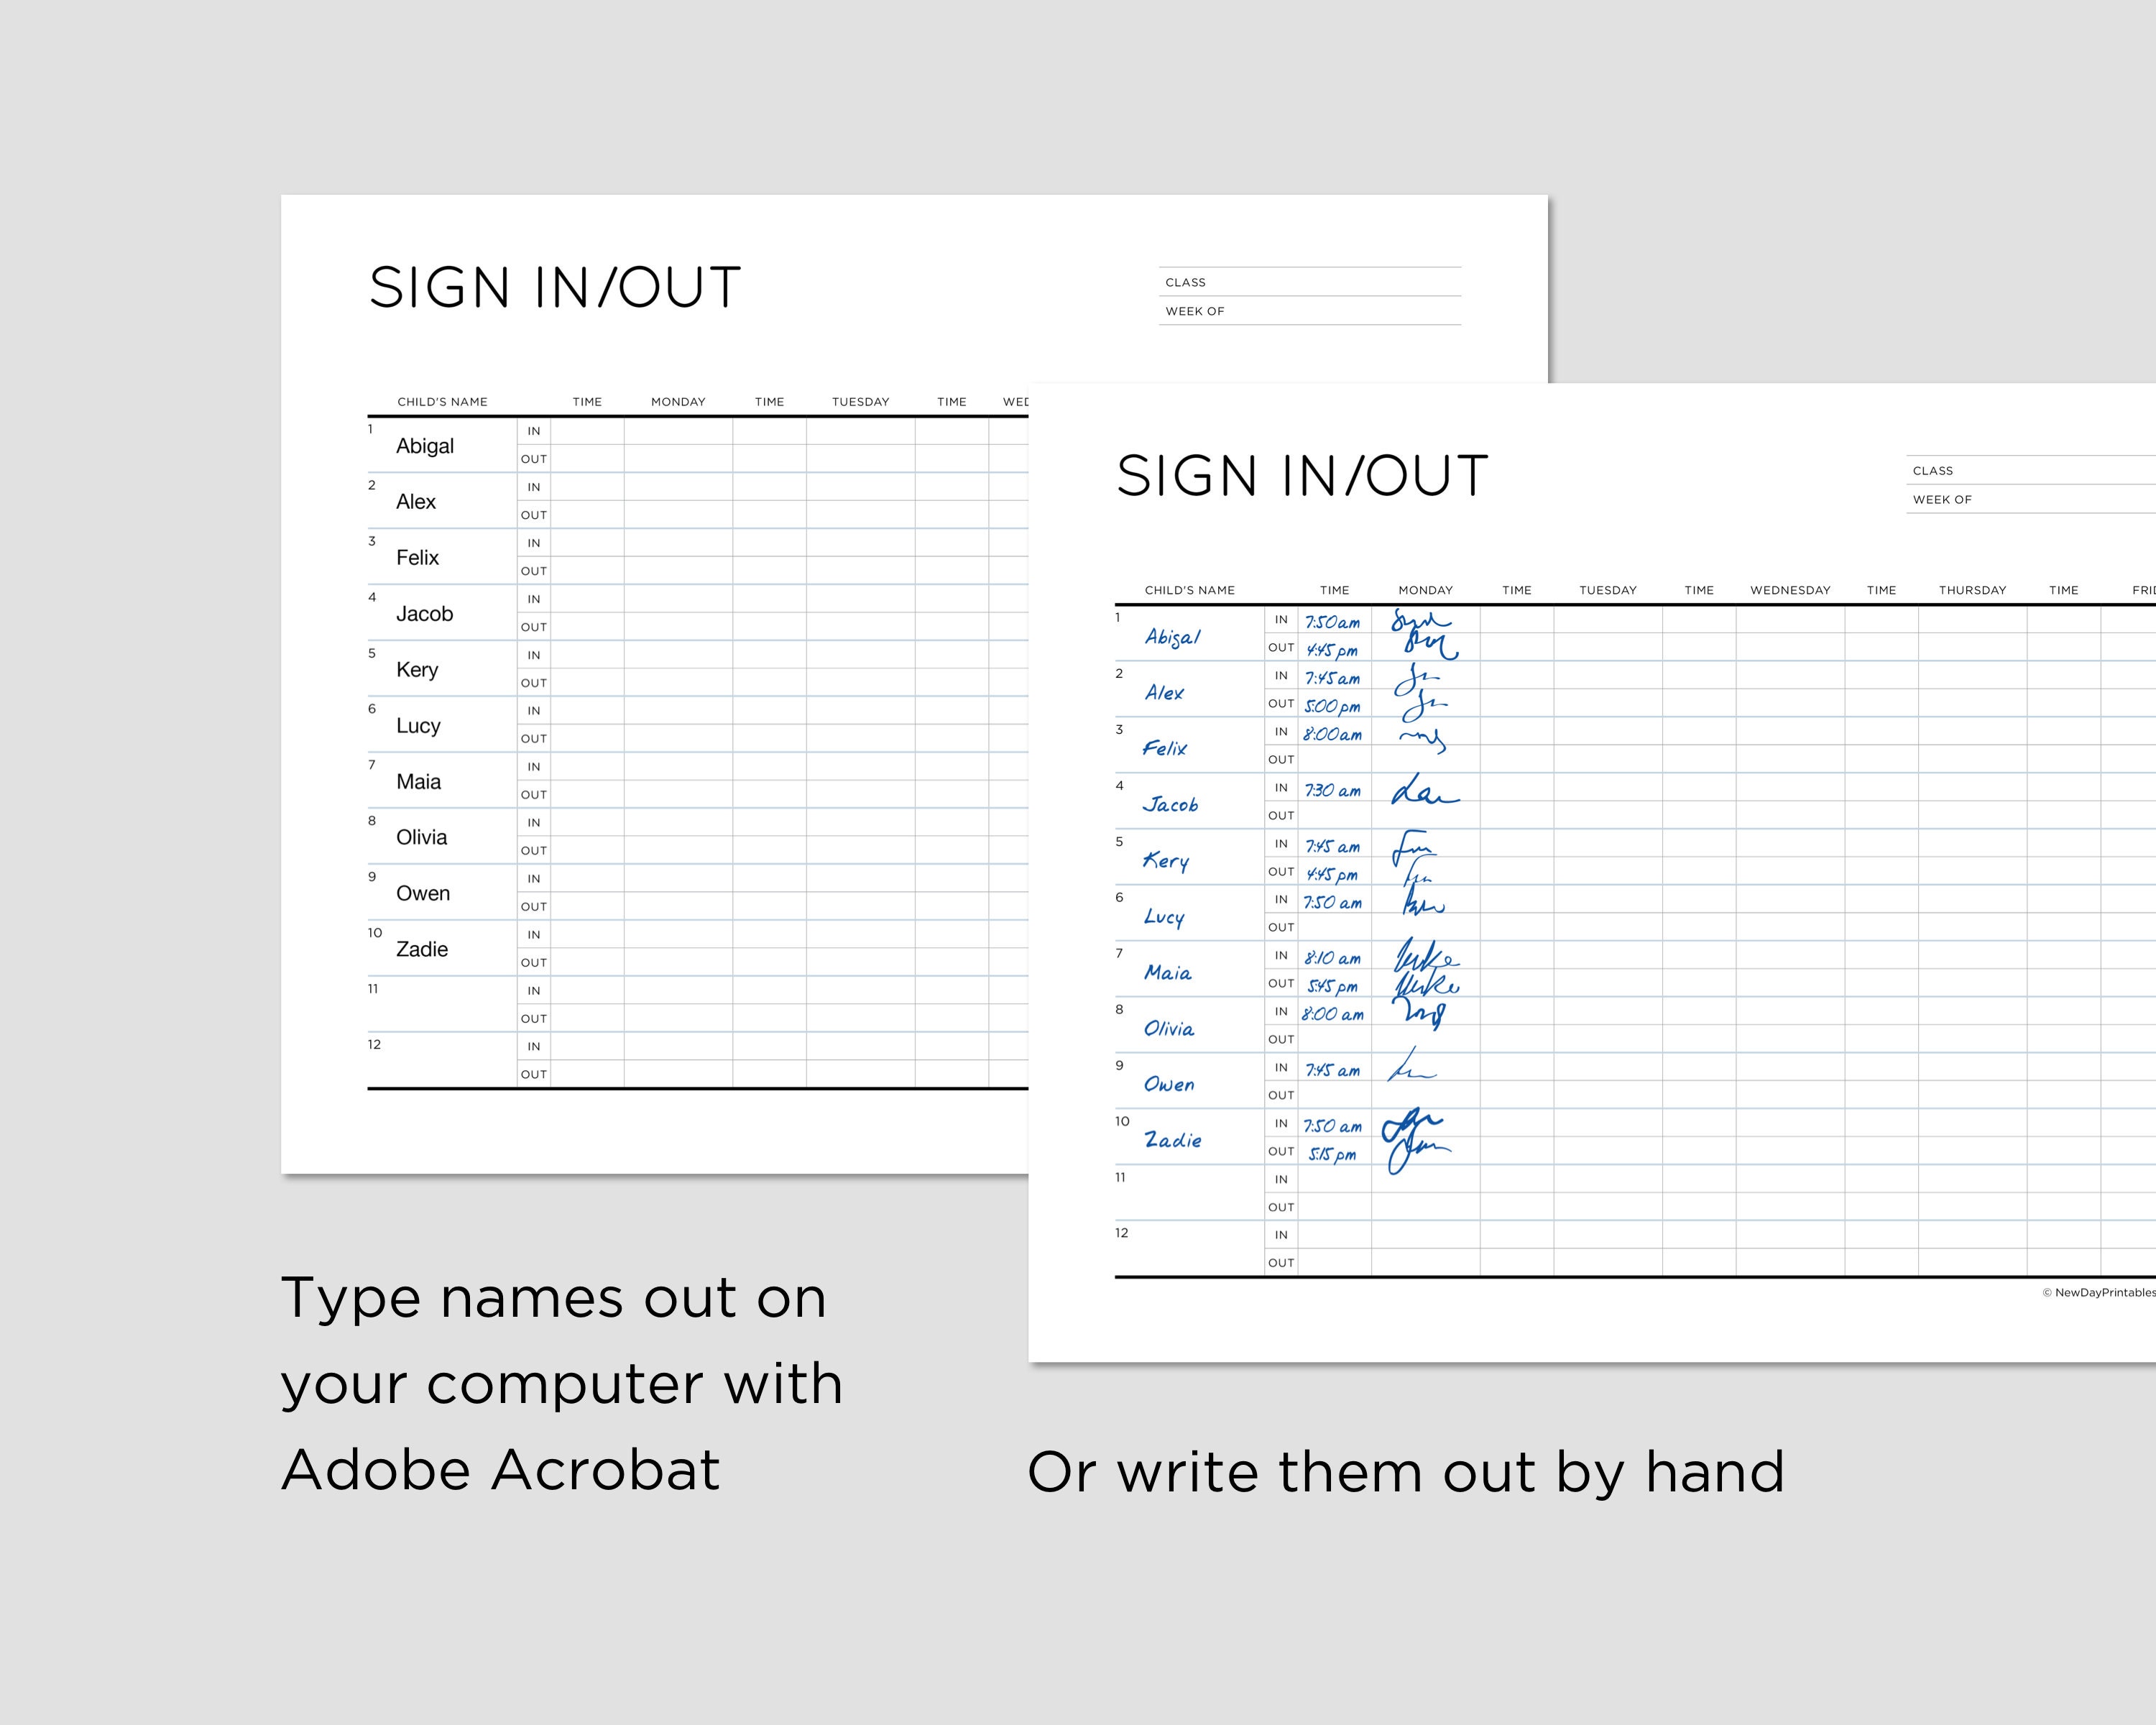The width and height of the screenshot is (2156, 1725).
Task: Select the OUT row label for Olivia
Action: click(1281, 1040)
